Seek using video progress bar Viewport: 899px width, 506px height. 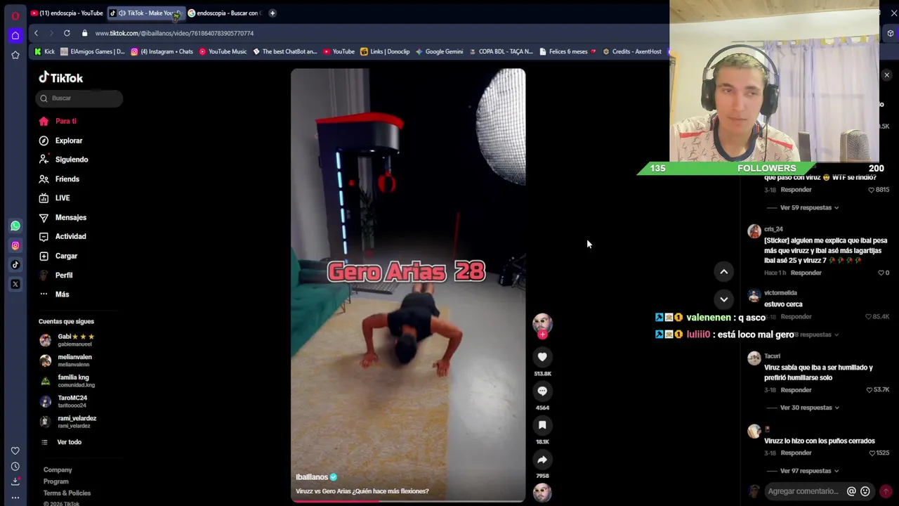[408, 501]
